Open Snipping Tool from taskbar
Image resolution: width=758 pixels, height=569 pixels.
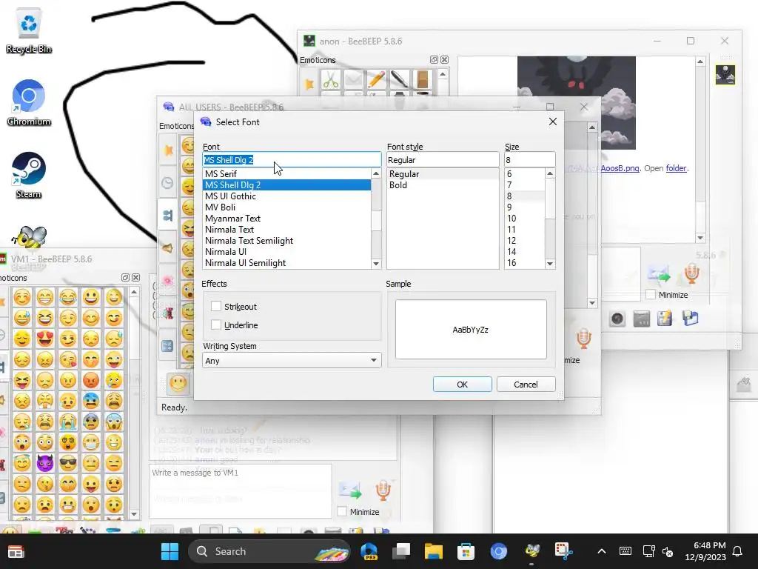[564, 551]
